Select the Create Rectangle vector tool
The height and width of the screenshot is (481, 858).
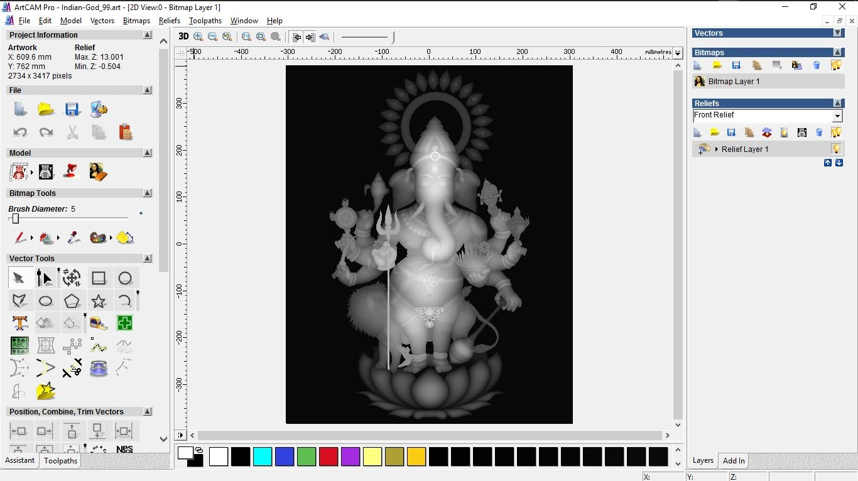(99, 278)
